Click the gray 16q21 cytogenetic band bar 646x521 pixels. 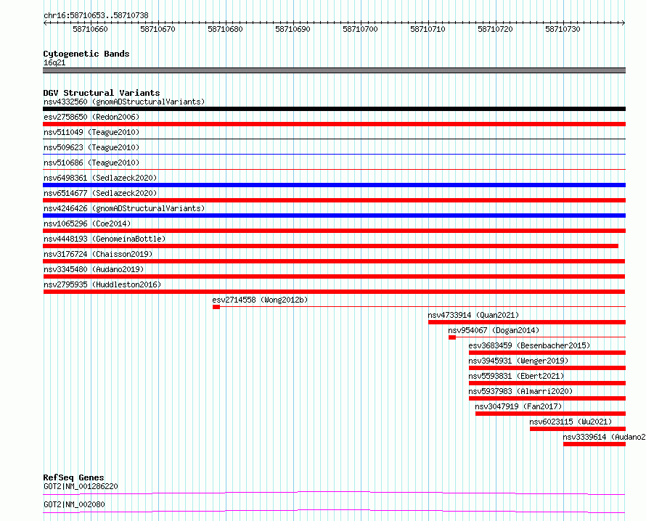(x=334, y=70)
